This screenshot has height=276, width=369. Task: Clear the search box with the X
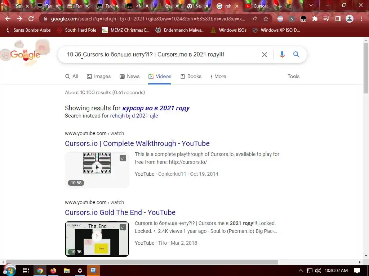[x=264, y=55]
